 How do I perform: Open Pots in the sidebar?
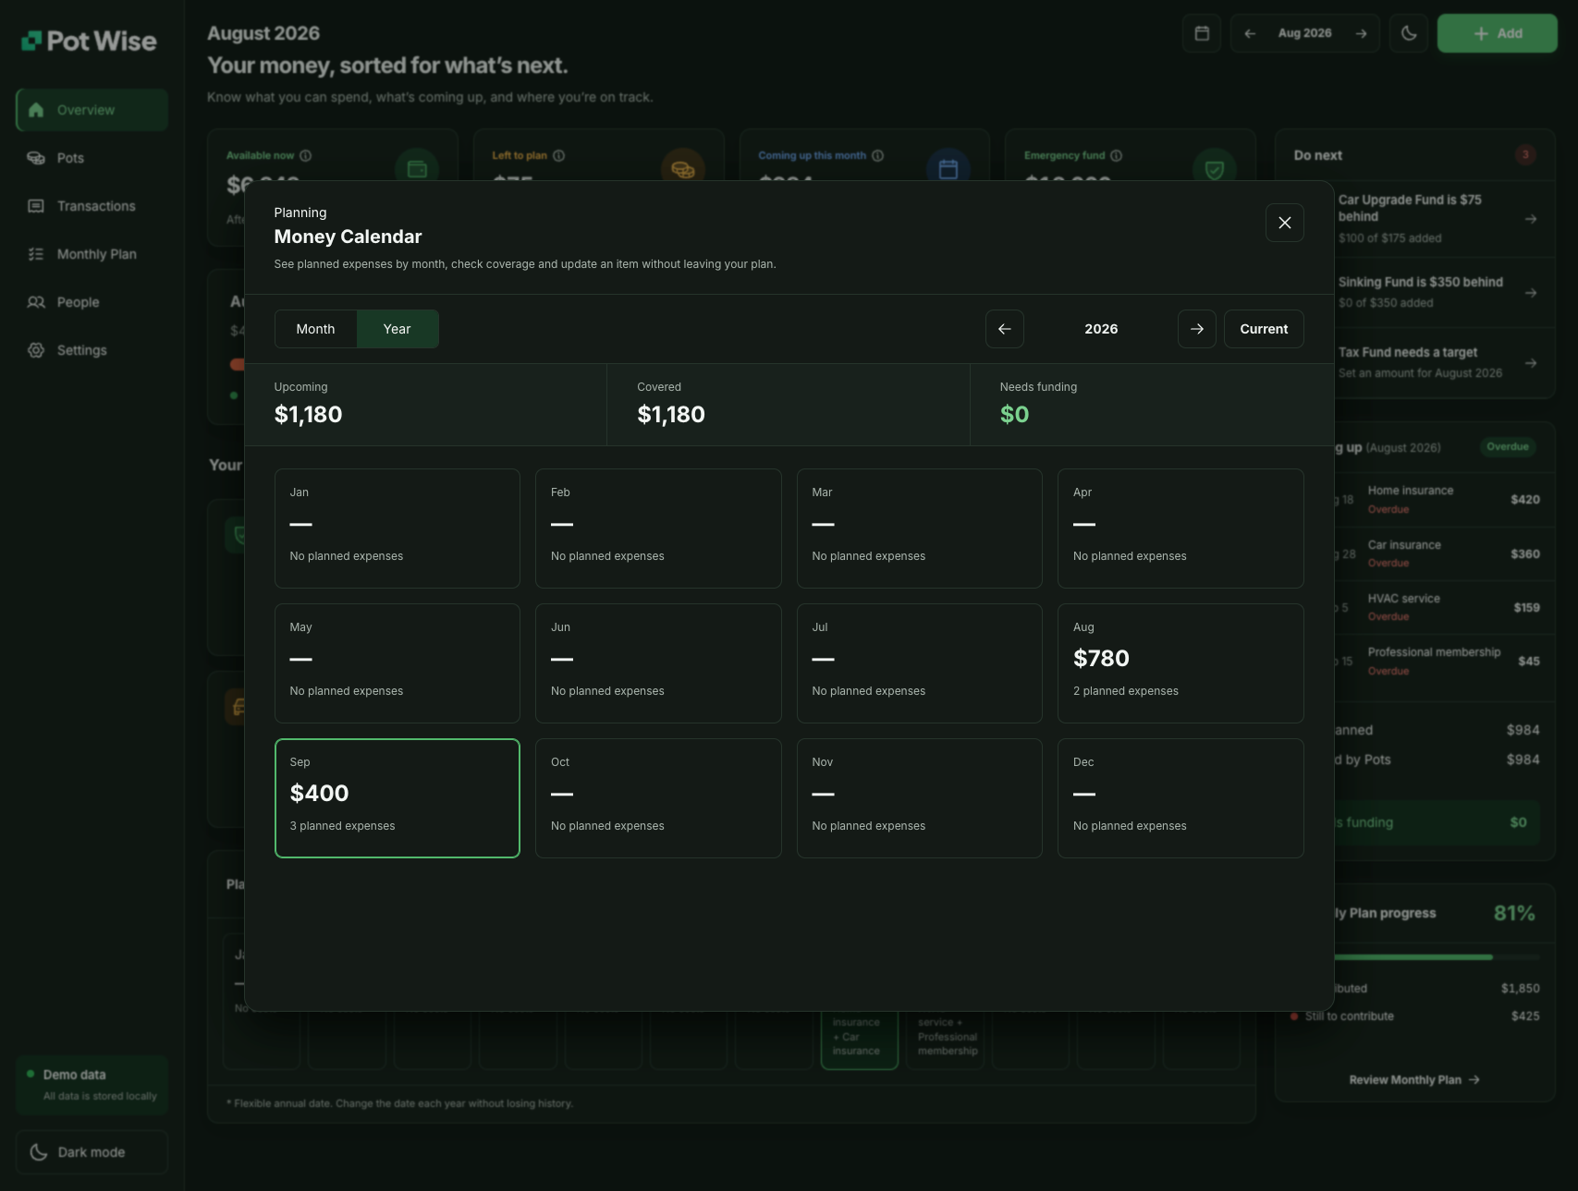click(x=92, y=158)
